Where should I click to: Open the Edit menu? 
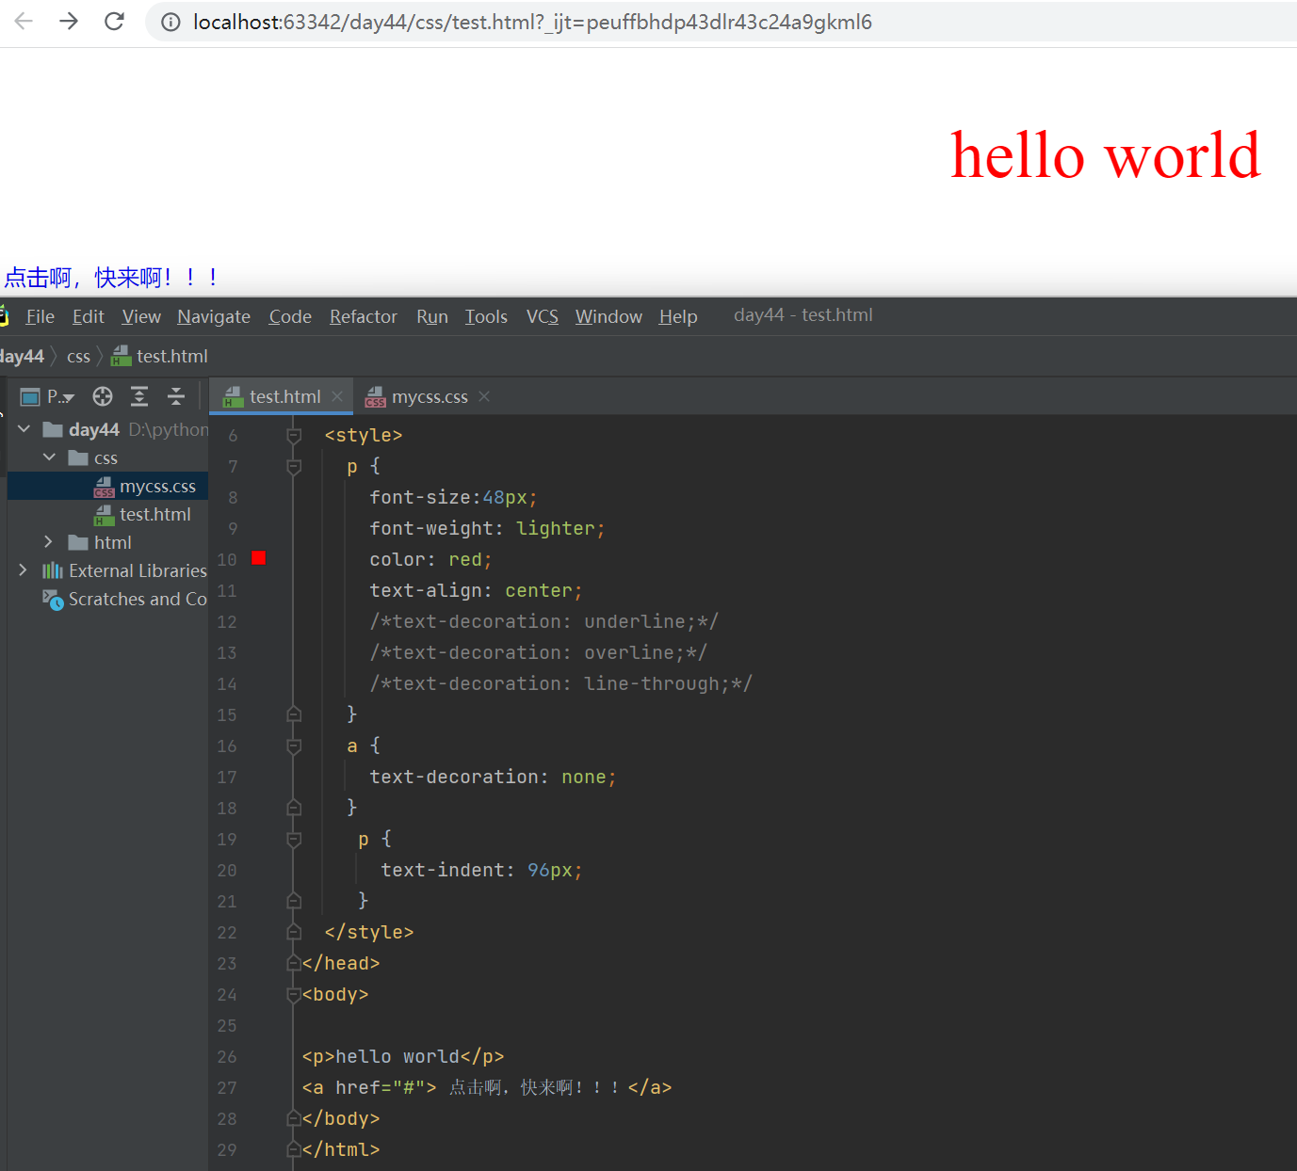tap(89, 316)
